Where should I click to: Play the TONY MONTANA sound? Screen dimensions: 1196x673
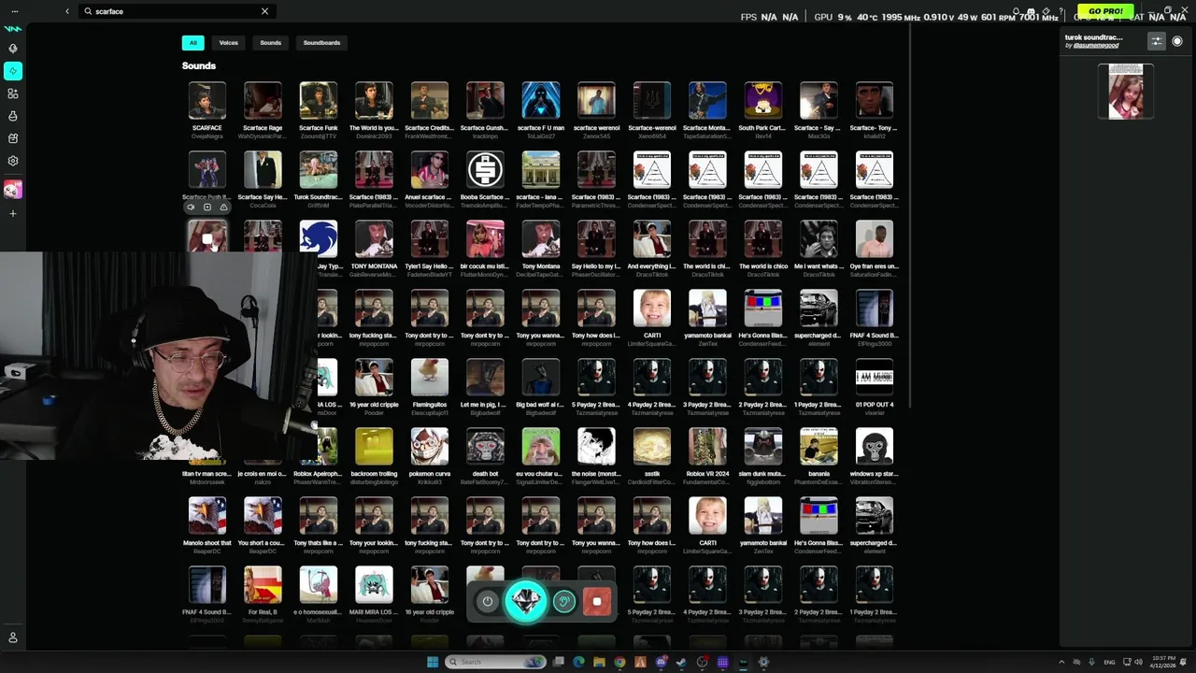pyautogui.click(x=374, y=239)
